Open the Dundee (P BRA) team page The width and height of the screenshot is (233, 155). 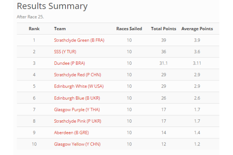coord(69,63)
